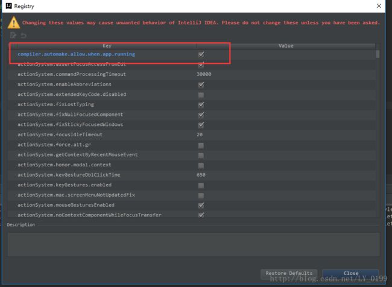This screenshot has height=287, width=392.
Task: Click the Description text area
Action: [194, 244]
